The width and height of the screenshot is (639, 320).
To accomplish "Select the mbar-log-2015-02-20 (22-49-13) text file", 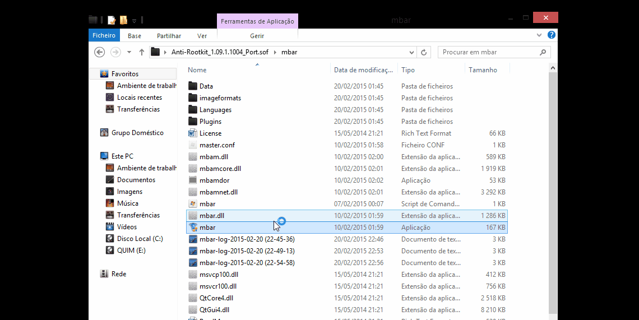I will [247, 251].
